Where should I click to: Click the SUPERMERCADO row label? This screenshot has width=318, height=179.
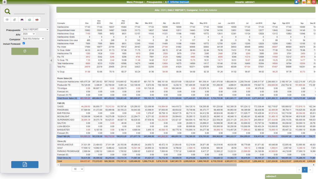[66, 120]
